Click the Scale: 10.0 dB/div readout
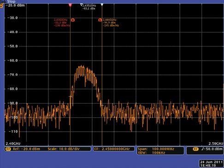 64,149
